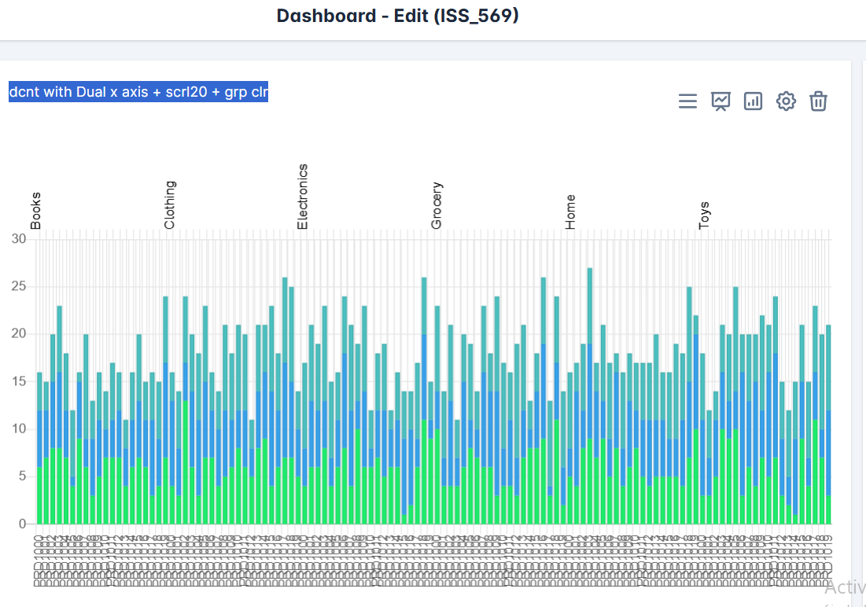
Task: Click the tallest bar reaching 27
Action: click(589, 393)
